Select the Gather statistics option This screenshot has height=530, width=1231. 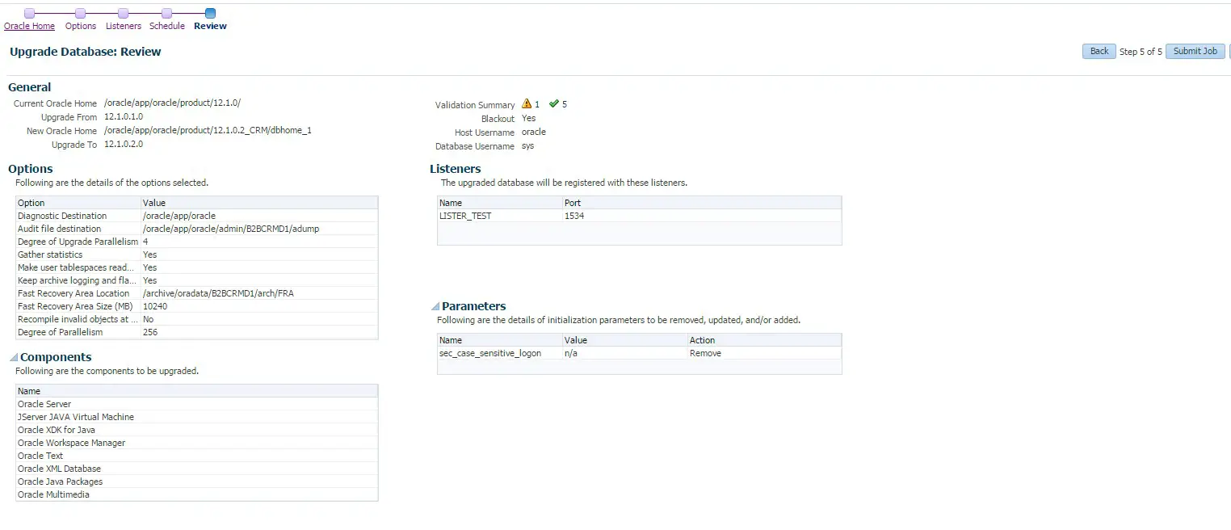[196, 254]
